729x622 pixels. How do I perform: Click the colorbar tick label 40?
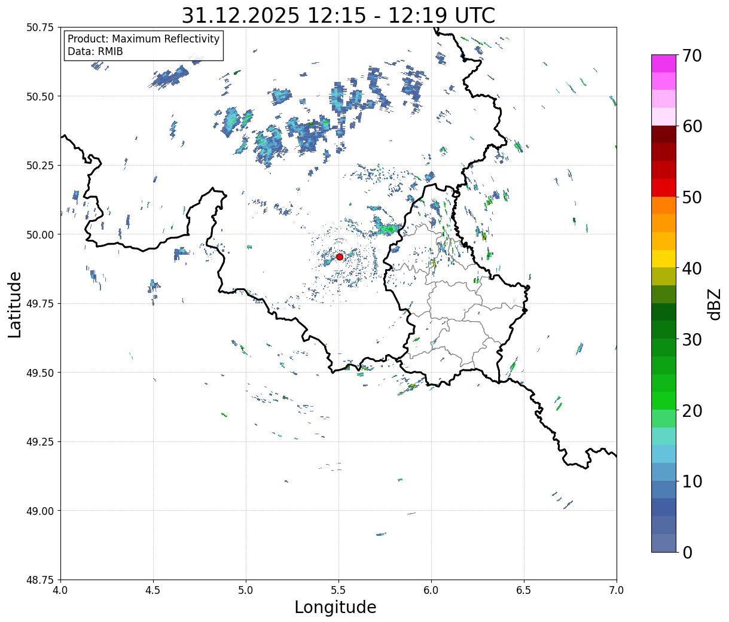click(692, 268)
